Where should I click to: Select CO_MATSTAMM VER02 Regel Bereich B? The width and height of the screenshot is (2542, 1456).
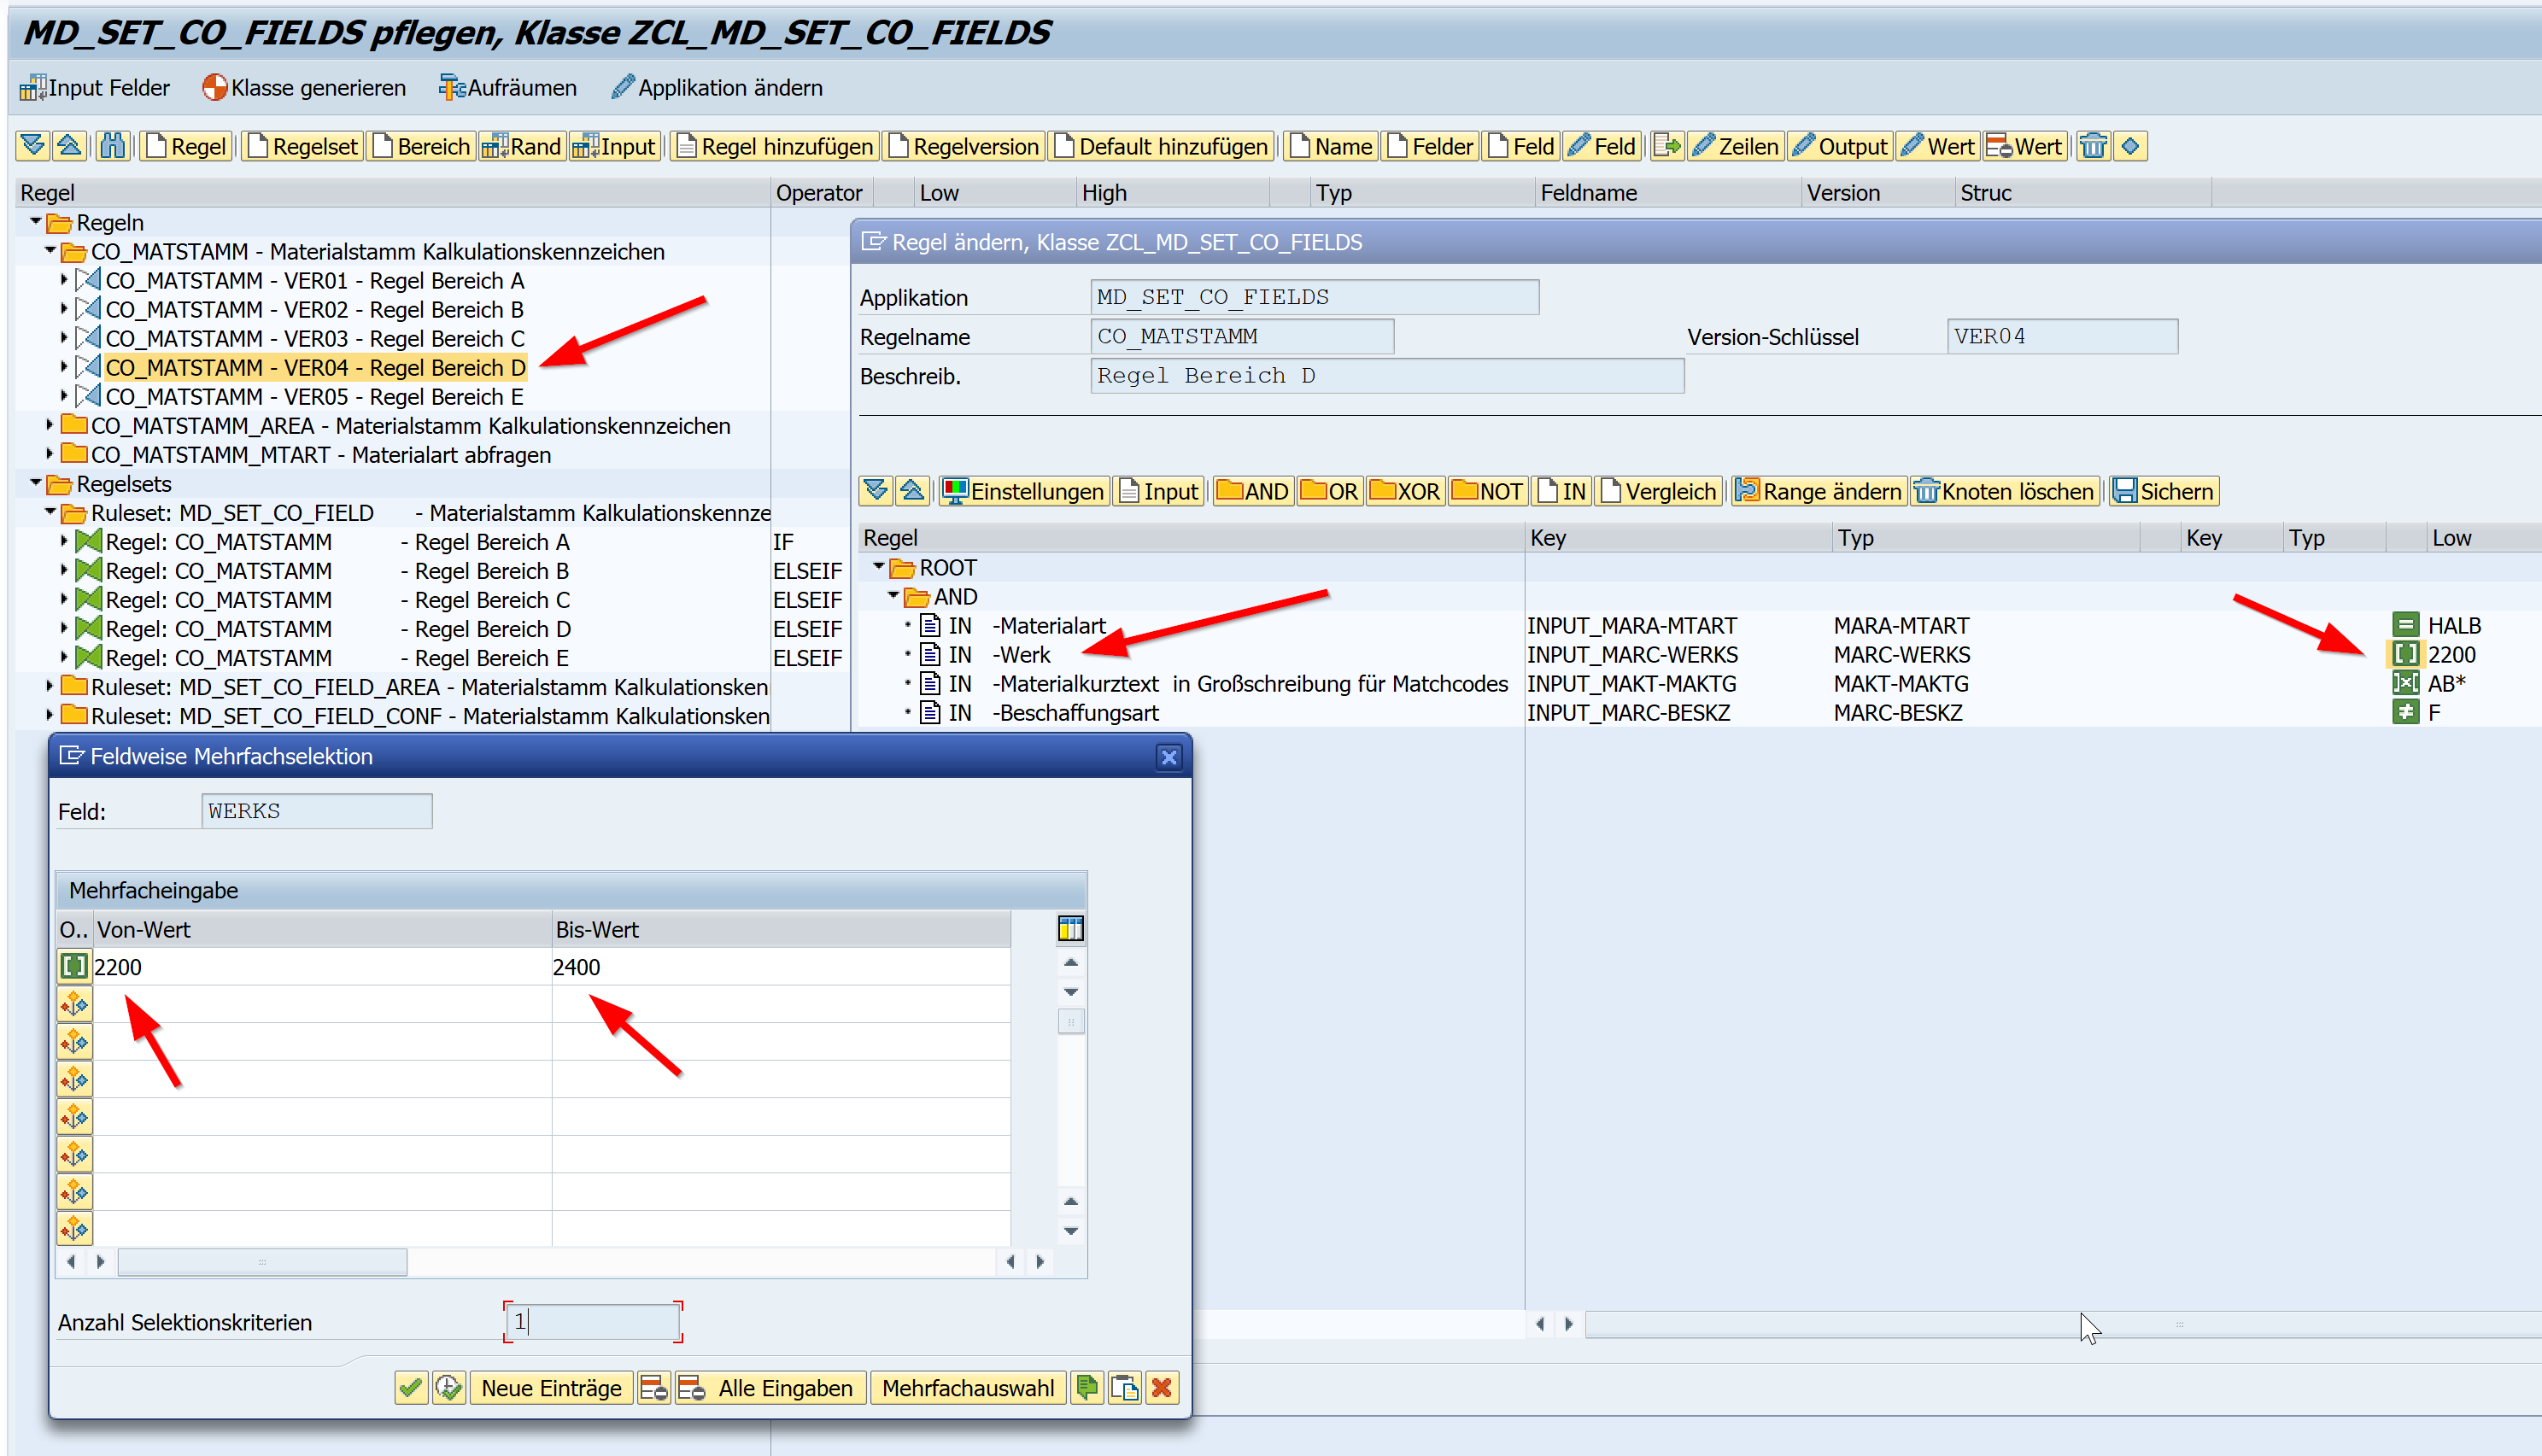[x=314, y=309]
